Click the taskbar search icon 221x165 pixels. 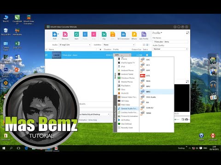tap(11, 148)
